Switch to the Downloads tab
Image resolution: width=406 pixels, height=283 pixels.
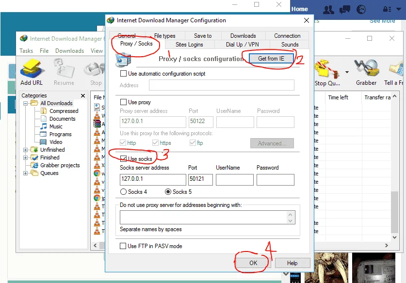pos(243,36)
